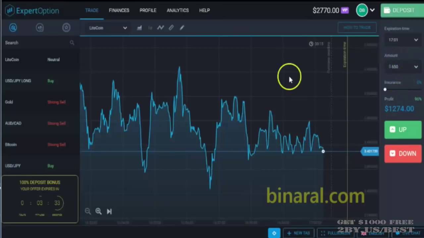Click the plus icon on NEW TAB

pos(289,233)
